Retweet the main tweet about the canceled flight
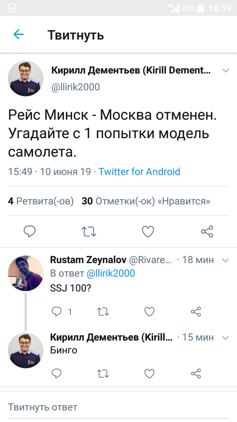Viewport: 237px width, 422px height. click(89, 232)
